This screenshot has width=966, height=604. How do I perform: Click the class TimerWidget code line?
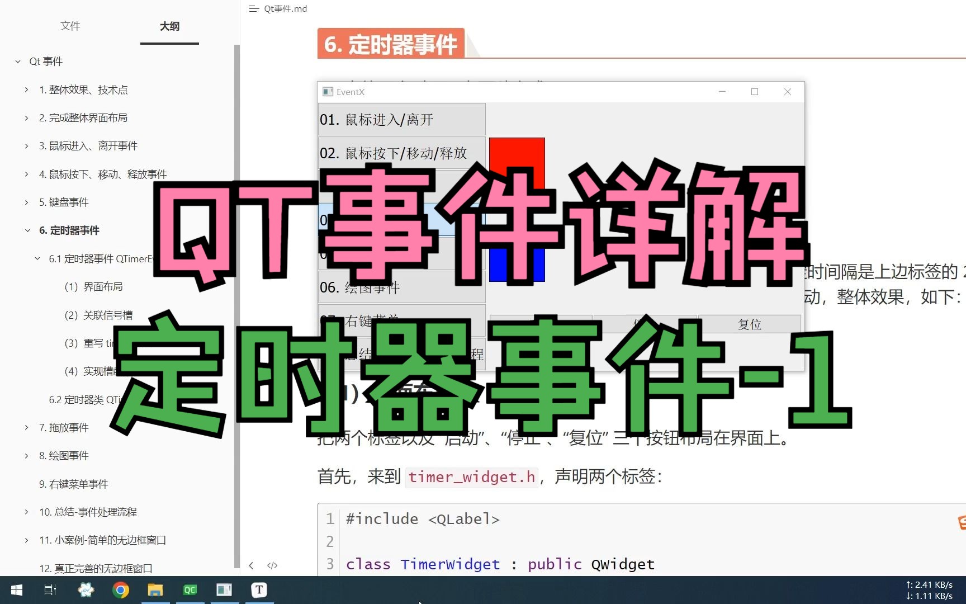click(500, 564)
